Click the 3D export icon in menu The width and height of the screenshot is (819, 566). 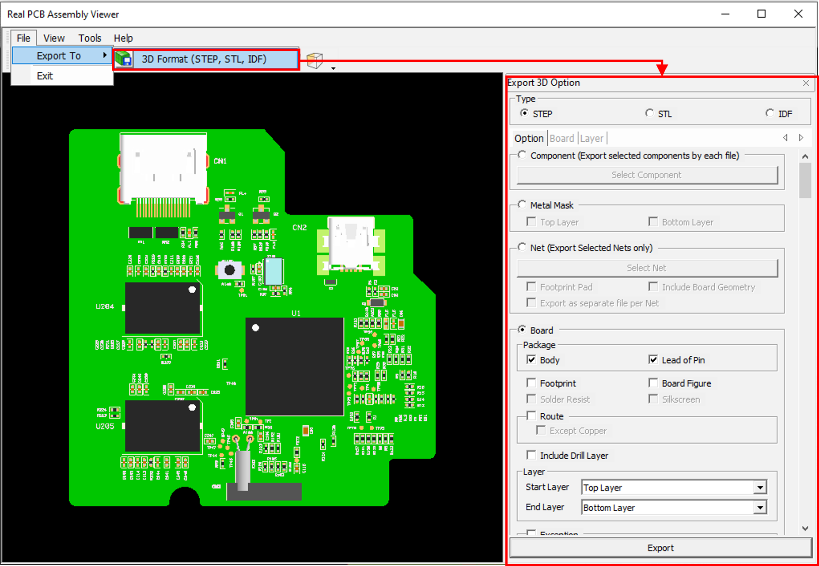point(124,59)
